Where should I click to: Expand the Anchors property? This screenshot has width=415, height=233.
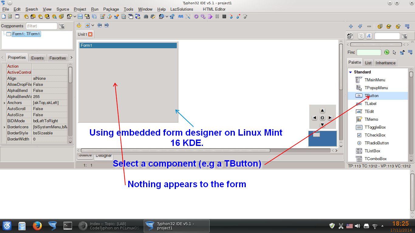(4, 103)
